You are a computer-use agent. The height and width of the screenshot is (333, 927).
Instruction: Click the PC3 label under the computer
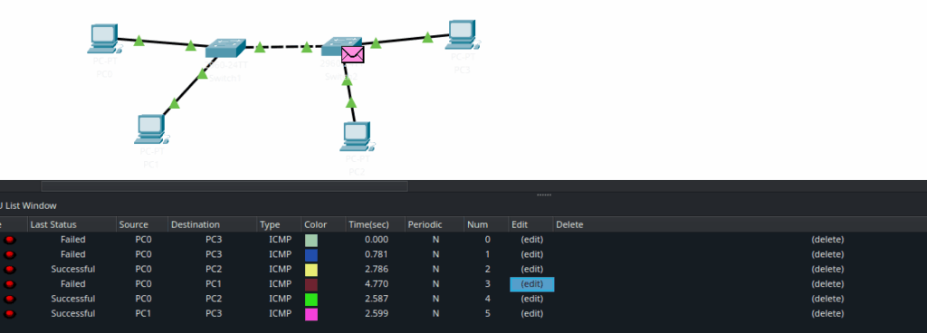click(462, 71)
